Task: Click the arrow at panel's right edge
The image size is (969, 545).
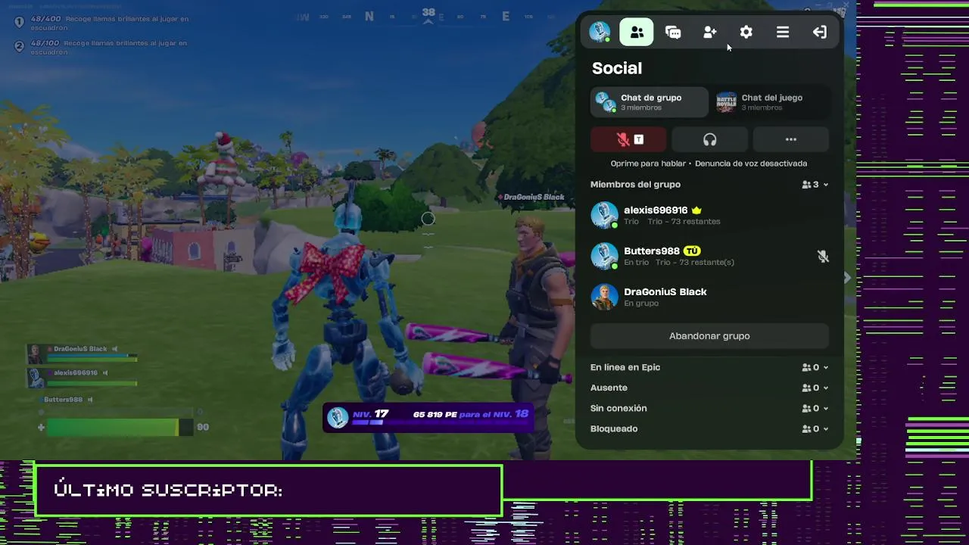Action: (x=847, y=279)
